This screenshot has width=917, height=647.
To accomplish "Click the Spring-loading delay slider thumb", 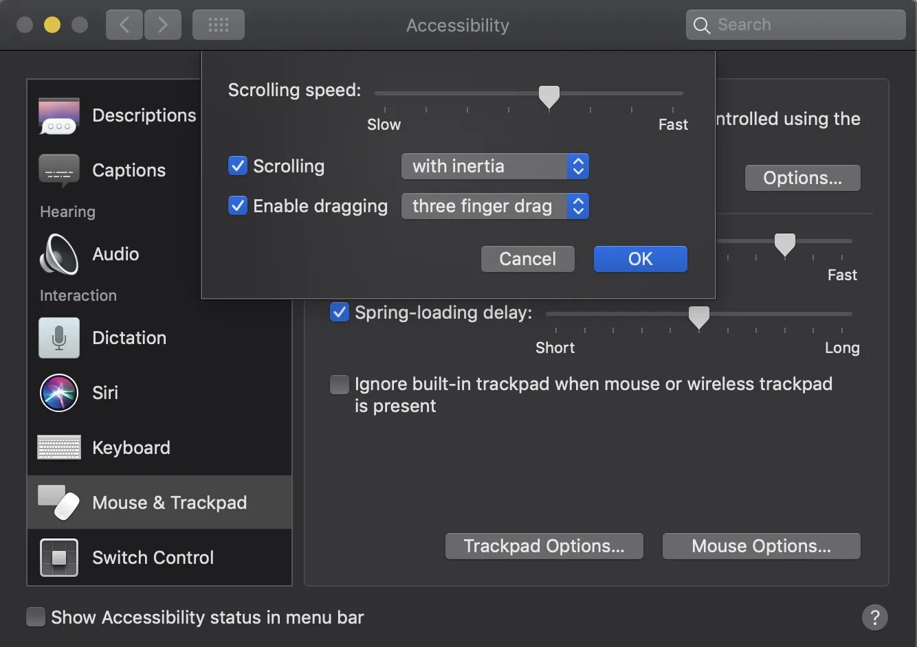I will coord(699,318).
